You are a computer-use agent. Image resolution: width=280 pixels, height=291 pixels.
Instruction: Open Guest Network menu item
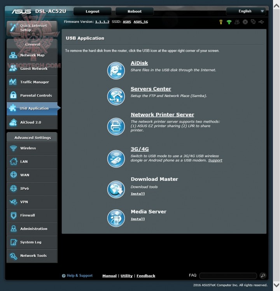point(32,68)
